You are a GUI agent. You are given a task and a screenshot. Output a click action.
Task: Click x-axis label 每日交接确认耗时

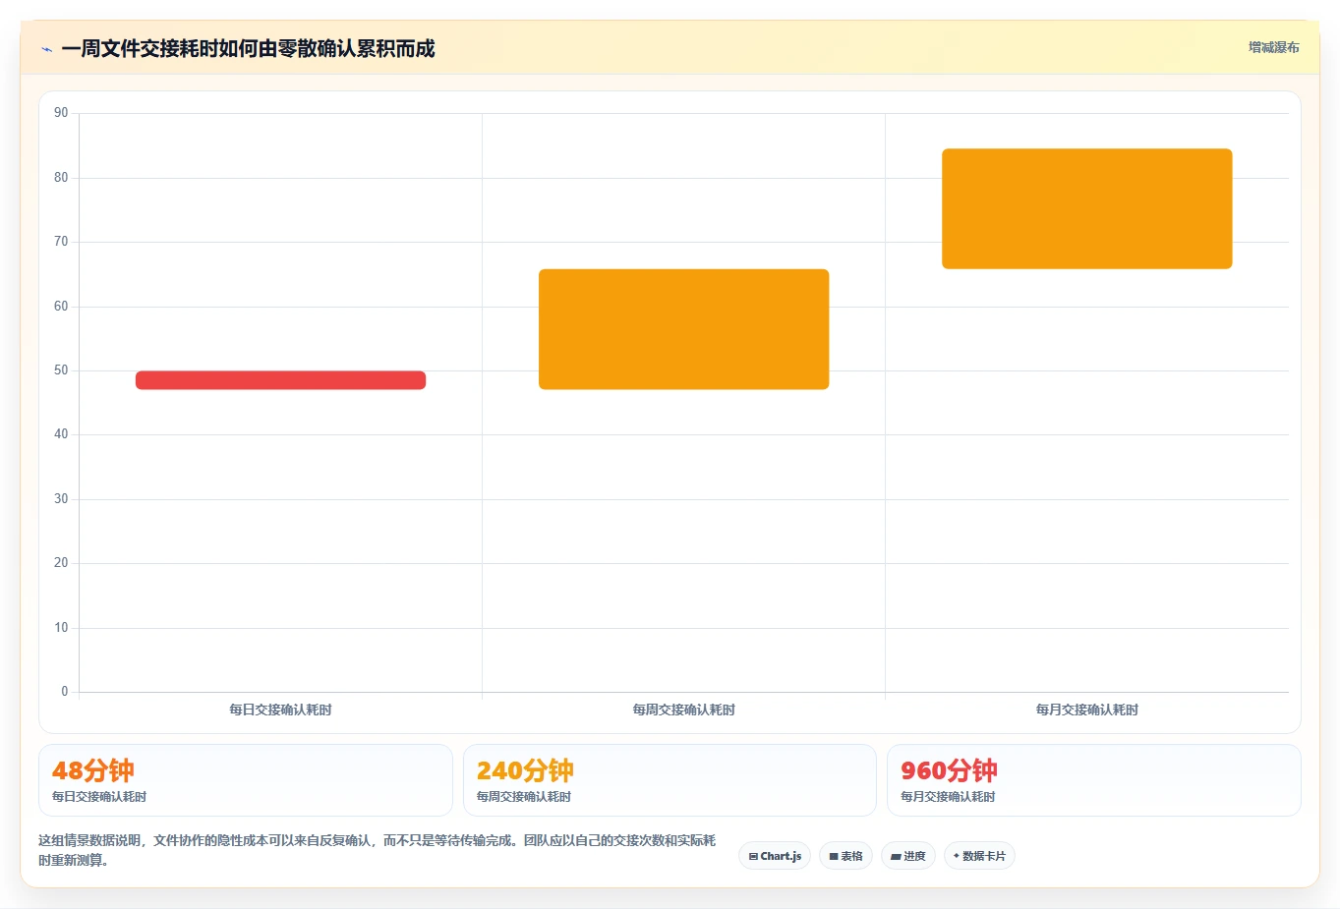[280, 710]
